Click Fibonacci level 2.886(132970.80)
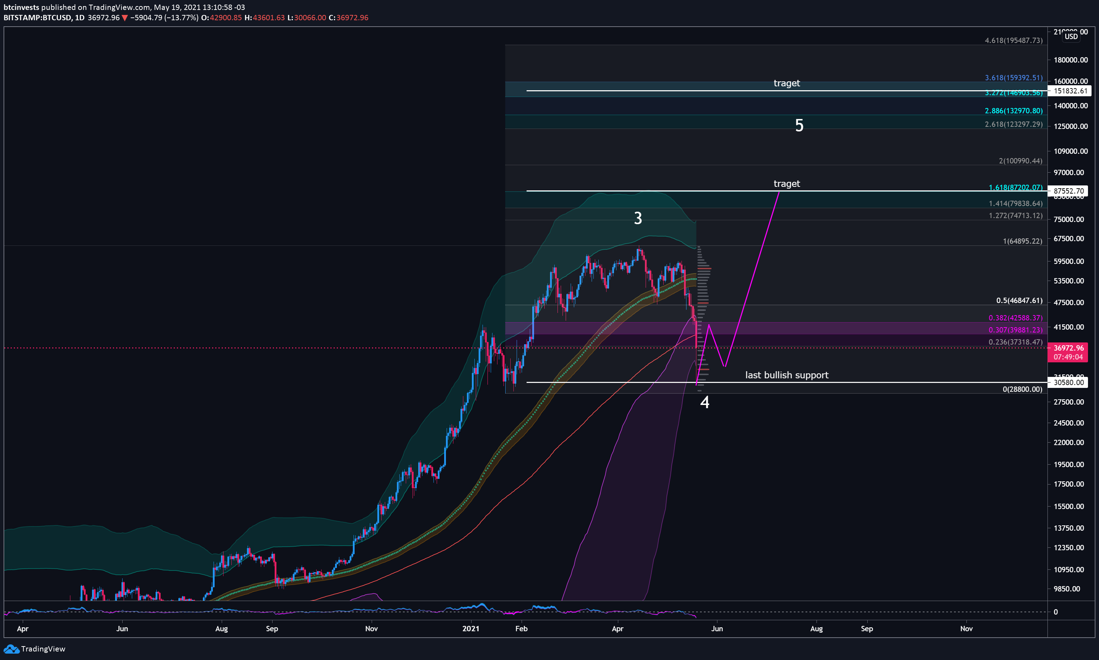This screenshot has width=1099, height=660. pos(1013,111)
